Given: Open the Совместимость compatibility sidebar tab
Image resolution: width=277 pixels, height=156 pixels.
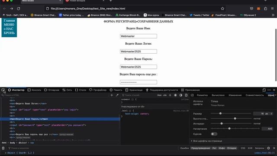Looking at the screenshot, I should 254,95.
